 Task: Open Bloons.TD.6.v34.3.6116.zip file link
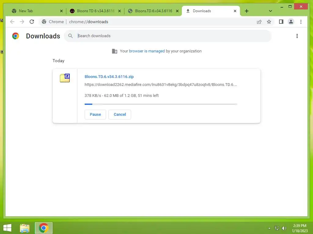point(109,76)
